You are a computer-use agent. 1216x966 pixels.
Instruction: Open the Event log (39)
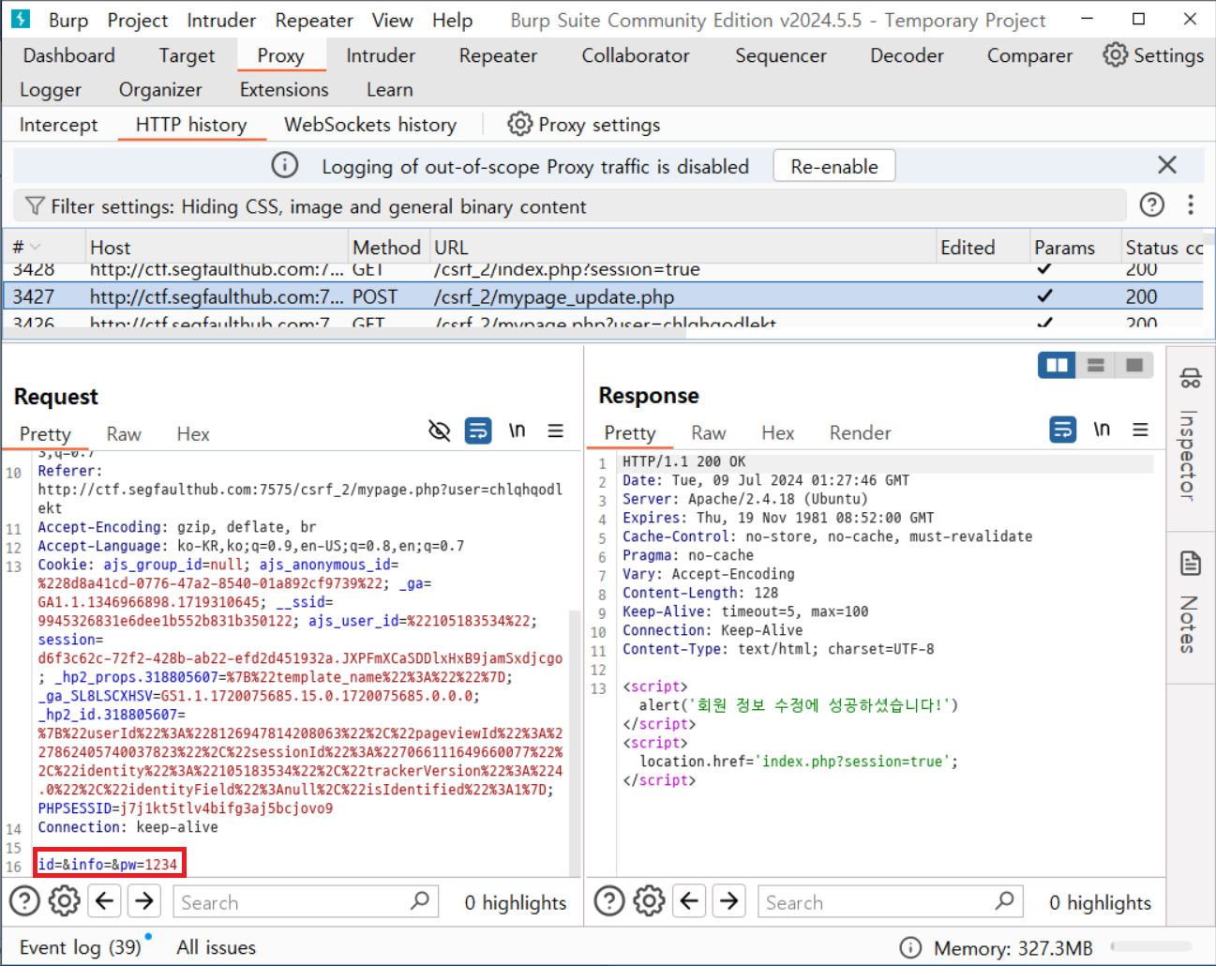[80, 947]
